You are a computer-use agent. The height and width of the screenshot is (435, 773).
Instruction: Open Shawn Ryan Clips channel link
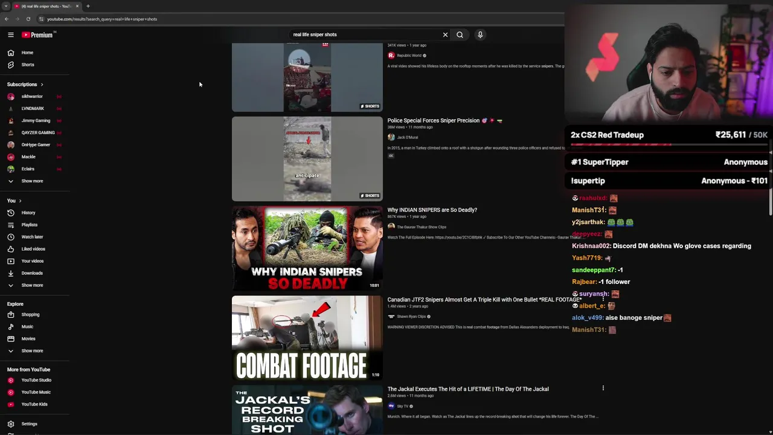[411, 317]
